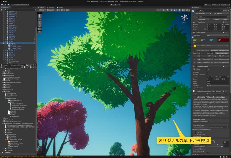Open the prefab Overrides dropdown

pyautogui.click(x=203, y=19)
